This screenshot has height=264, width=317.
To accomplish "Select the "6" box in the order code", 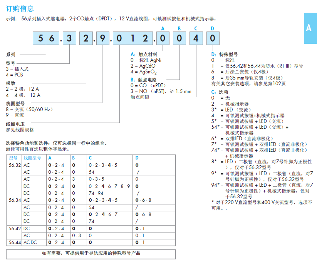I will [x=52, y=38].
